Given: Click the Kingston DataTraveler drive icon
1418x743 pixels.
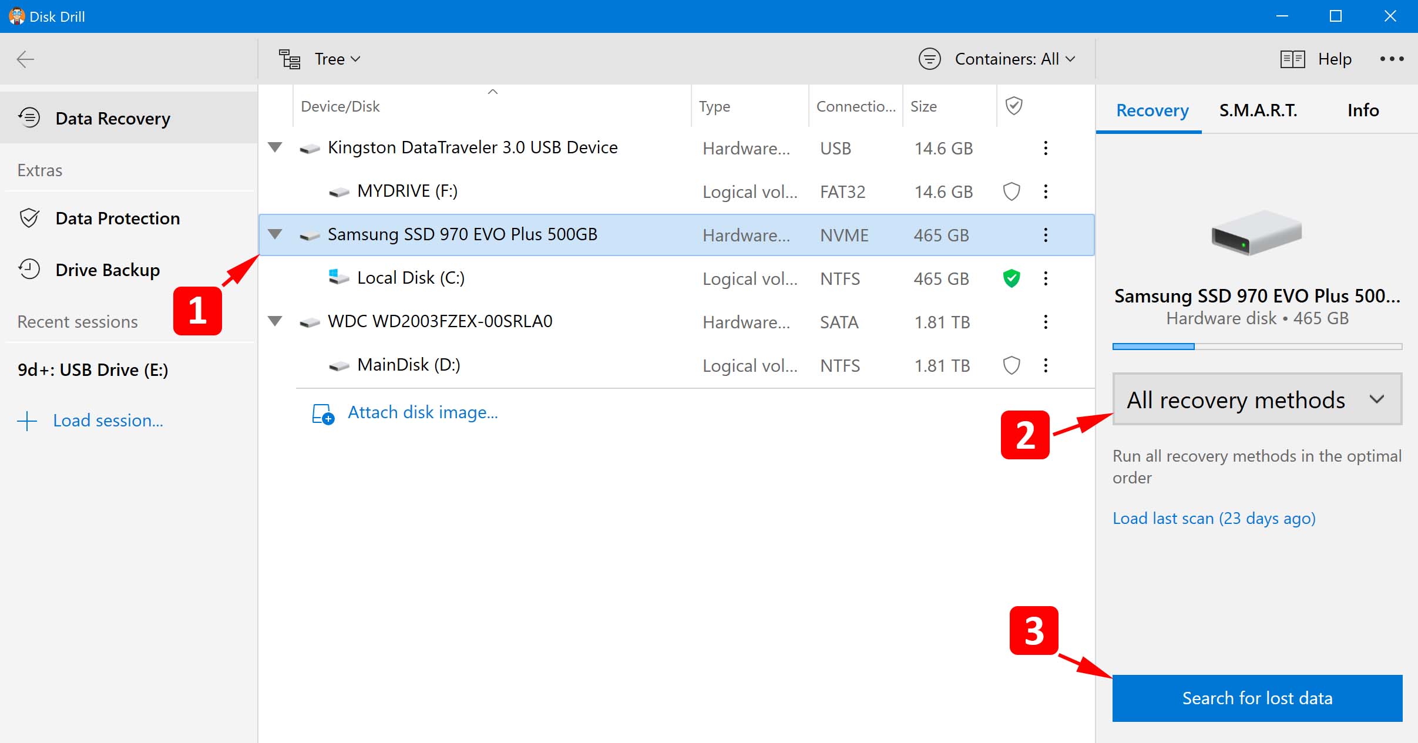Looking at the screenshot, I should [x=310, y=149].
